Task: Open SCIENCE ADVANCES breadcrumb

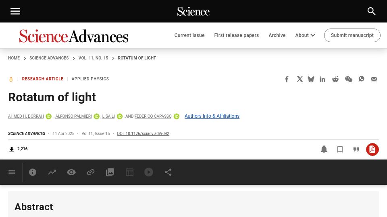Action: [49, 58]
